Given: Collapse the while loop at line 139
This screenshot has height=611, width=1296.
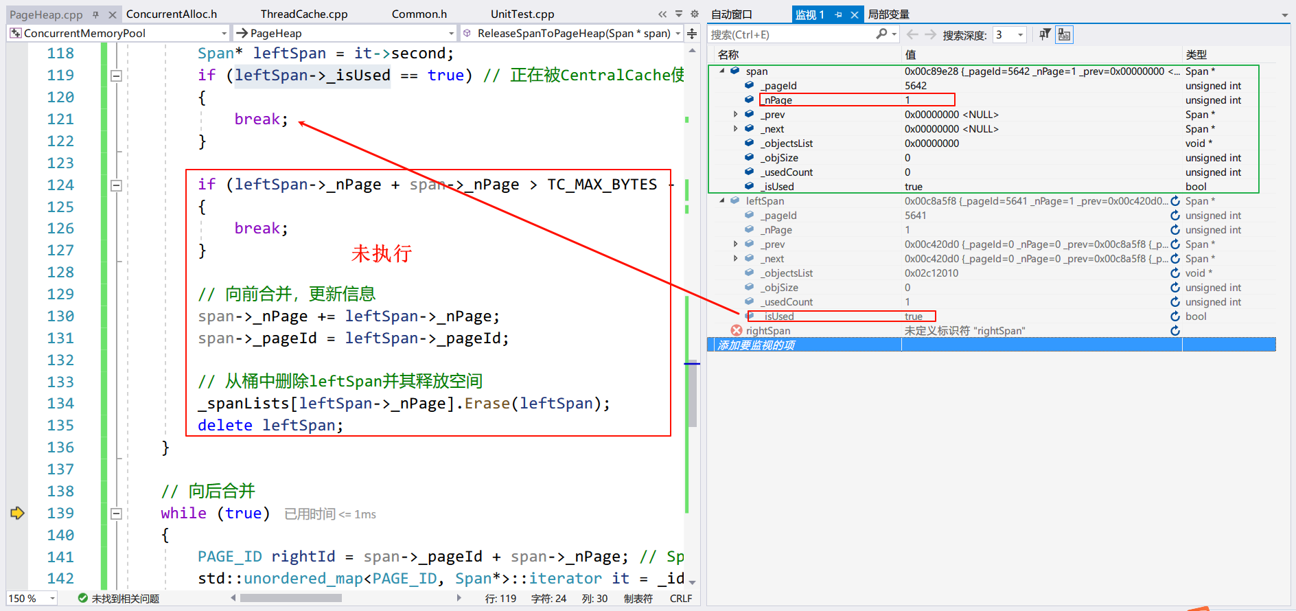Looking at the screenshot, I should pos(117,514).
